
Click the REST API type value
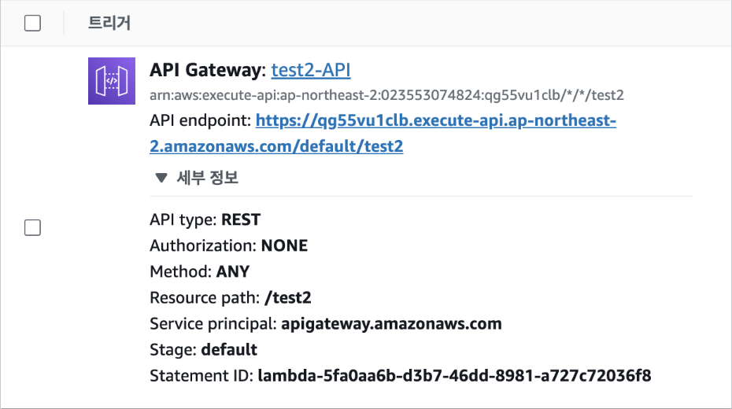(241, 219)
